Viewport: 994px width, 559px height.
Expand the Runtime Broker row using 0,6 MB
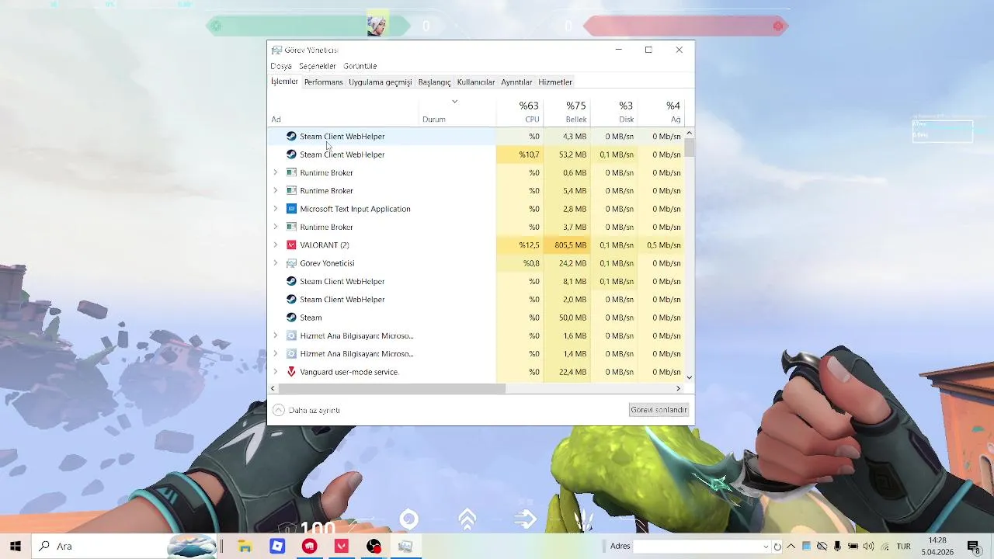point(275,172)
